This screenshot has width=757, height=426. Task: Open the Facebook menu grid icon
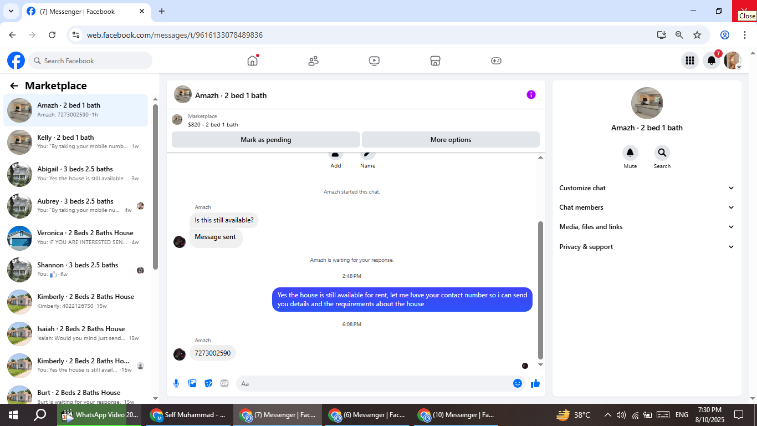[x=690, y=60]
